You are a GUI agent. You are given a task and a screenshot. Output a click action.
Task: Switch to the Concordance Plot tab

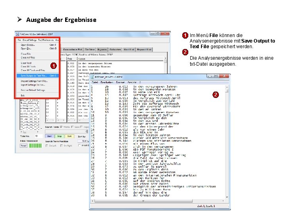coord(72,49)
